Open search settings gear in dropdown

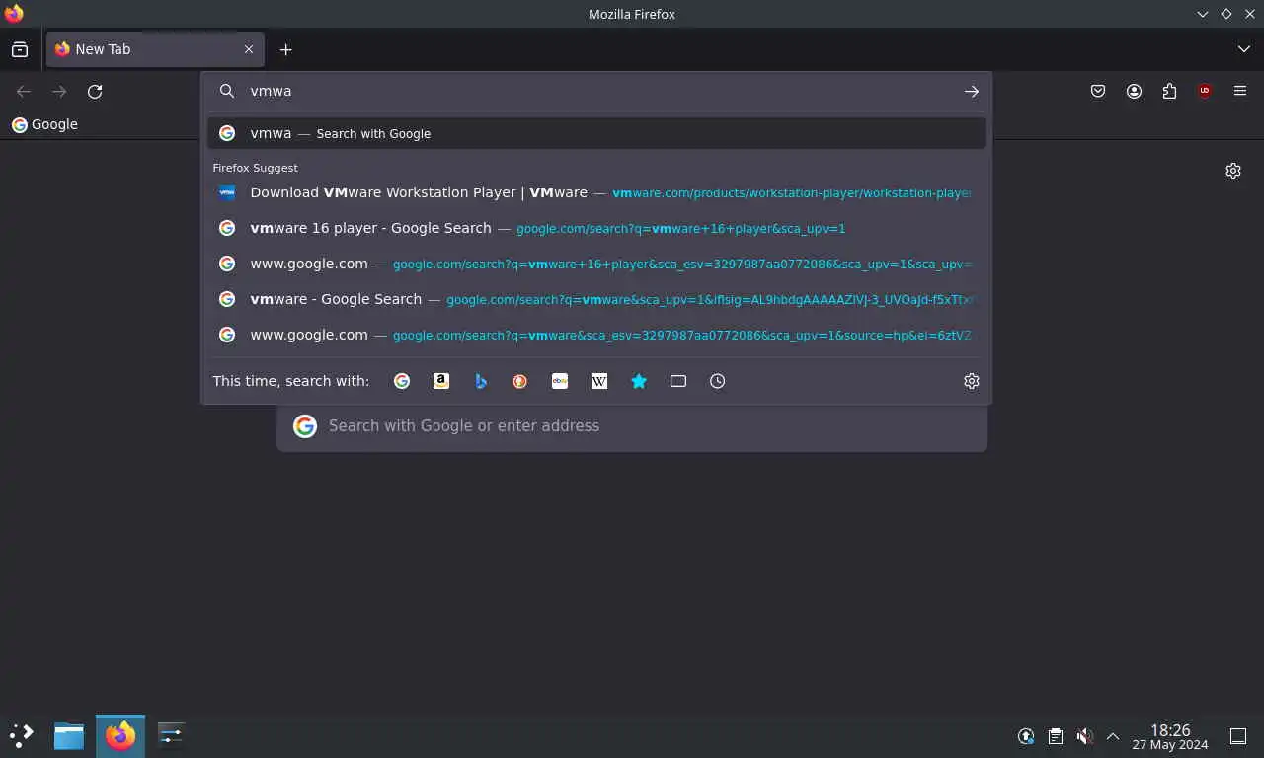point(972,381)
